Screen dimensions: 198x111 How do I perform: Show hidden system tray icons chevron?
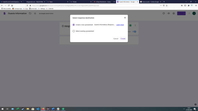click(x=184, y=109)
